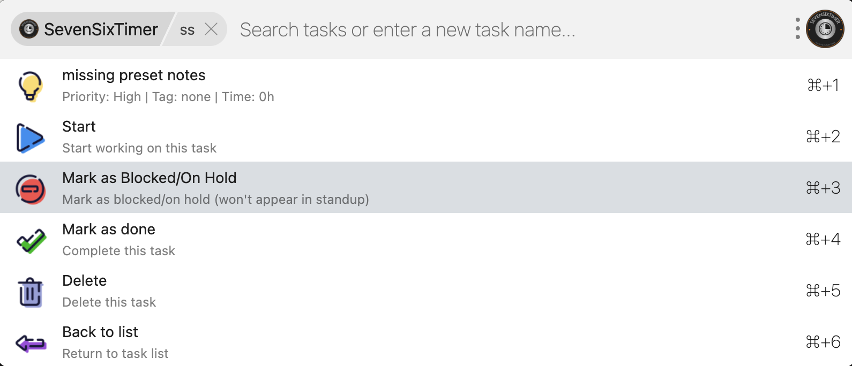This screenshot has width=852, height=366.
Task: Click the ⌘+3 shortcut label
Action: (823, 188)
